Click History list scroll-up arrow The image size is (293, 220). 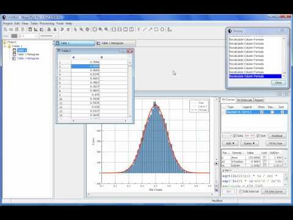(284, 38)
